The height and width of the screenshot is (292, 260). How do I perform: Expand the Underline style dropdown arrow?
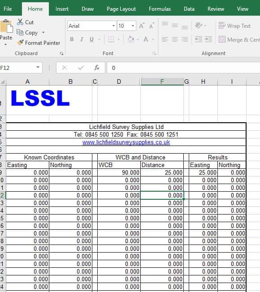(99, 39)
